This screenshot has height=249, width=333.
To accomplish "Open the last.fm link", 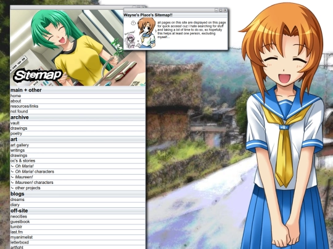I will [x=17, y=232].
